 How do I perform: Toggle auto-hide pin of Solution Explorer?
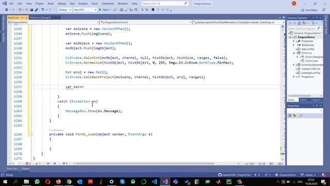(317, 18)
